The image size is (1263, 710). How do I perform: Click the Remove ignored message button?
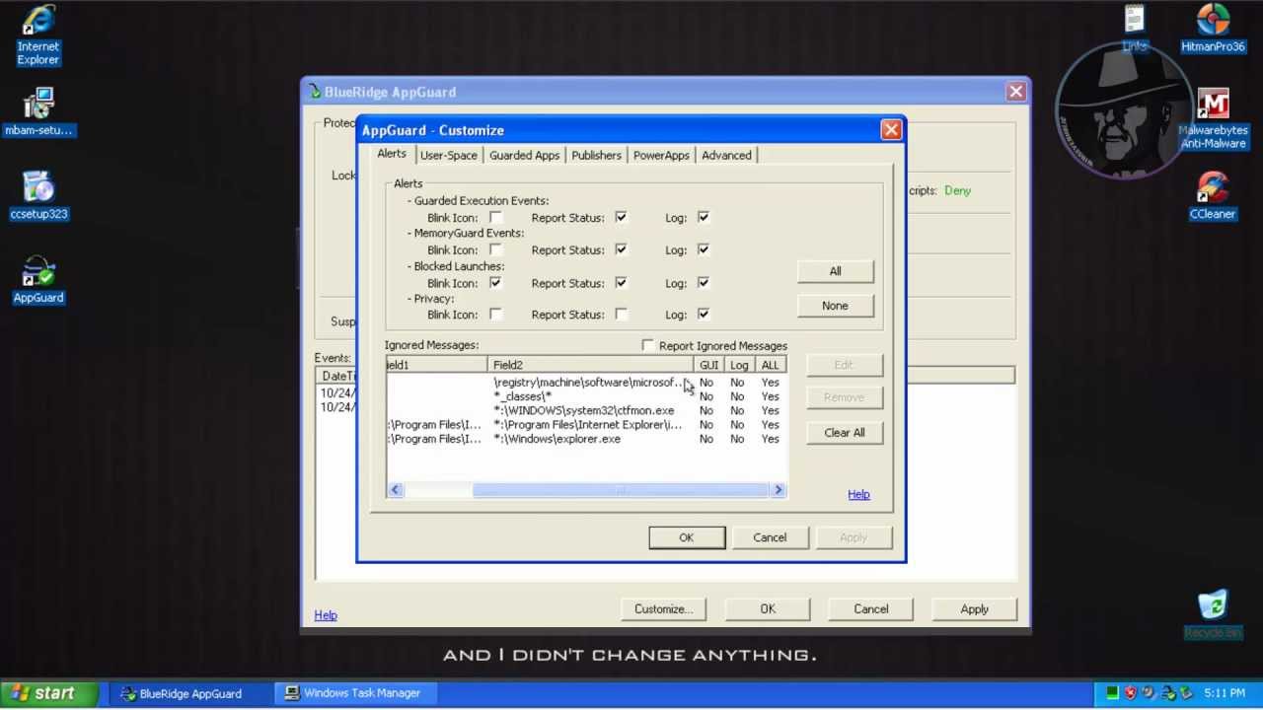click(x=844, y=397)
